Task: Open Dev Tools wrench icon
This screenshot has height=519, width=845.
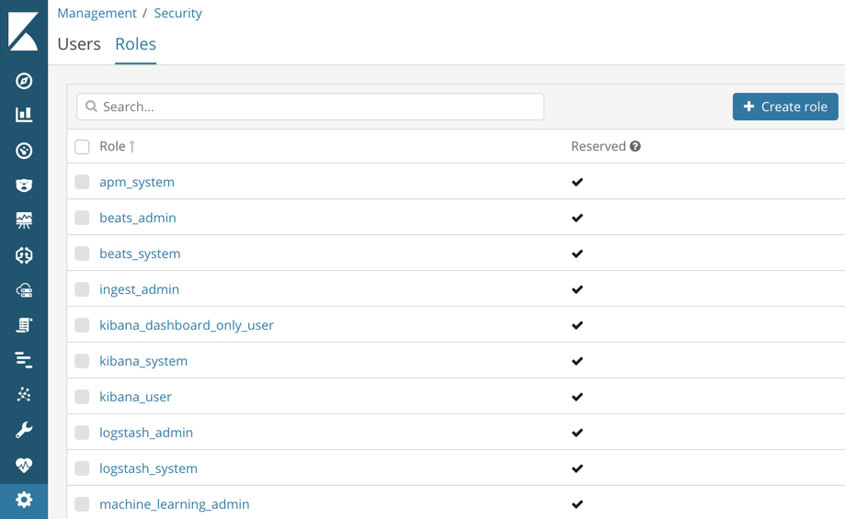Action: coord(24,430)
